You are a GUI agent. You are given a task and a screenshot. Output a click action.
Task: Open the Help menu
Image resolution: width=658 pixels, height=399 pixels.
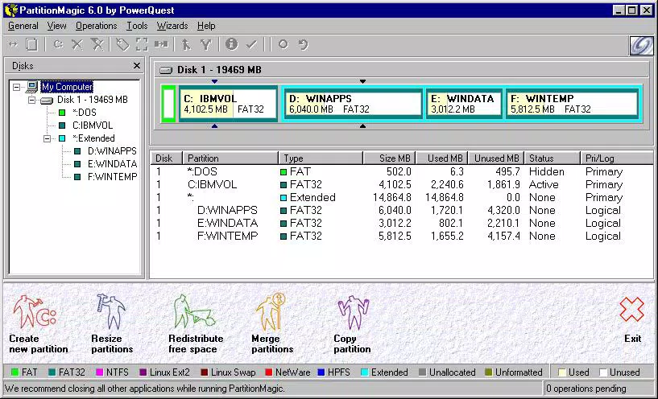tap(206, 26)
